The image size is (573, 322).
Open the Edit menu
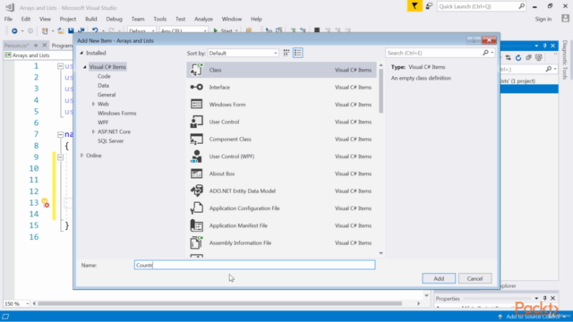point(26,19)
